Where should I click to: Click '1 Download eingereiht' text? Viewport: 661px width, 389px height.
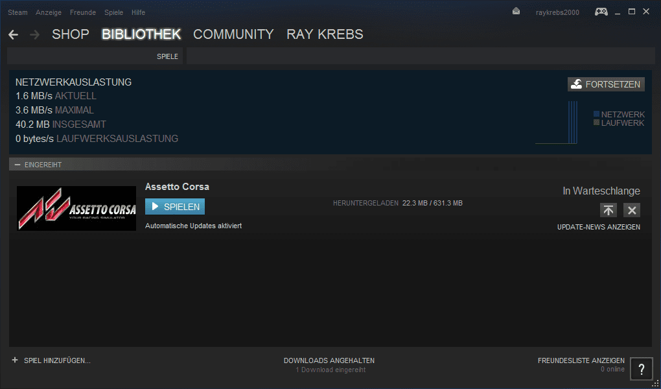point(330,370)
